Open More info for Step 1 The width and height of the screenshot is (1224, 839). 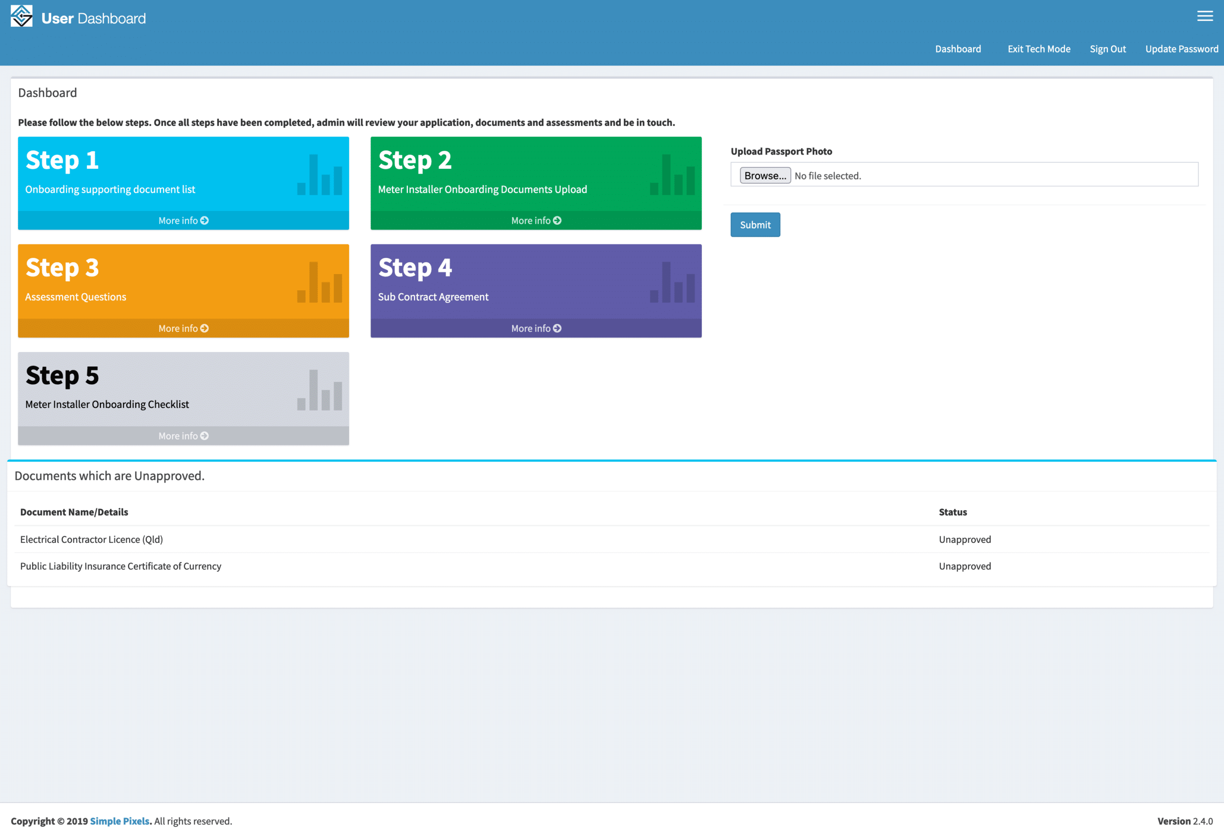pos(183,221)
